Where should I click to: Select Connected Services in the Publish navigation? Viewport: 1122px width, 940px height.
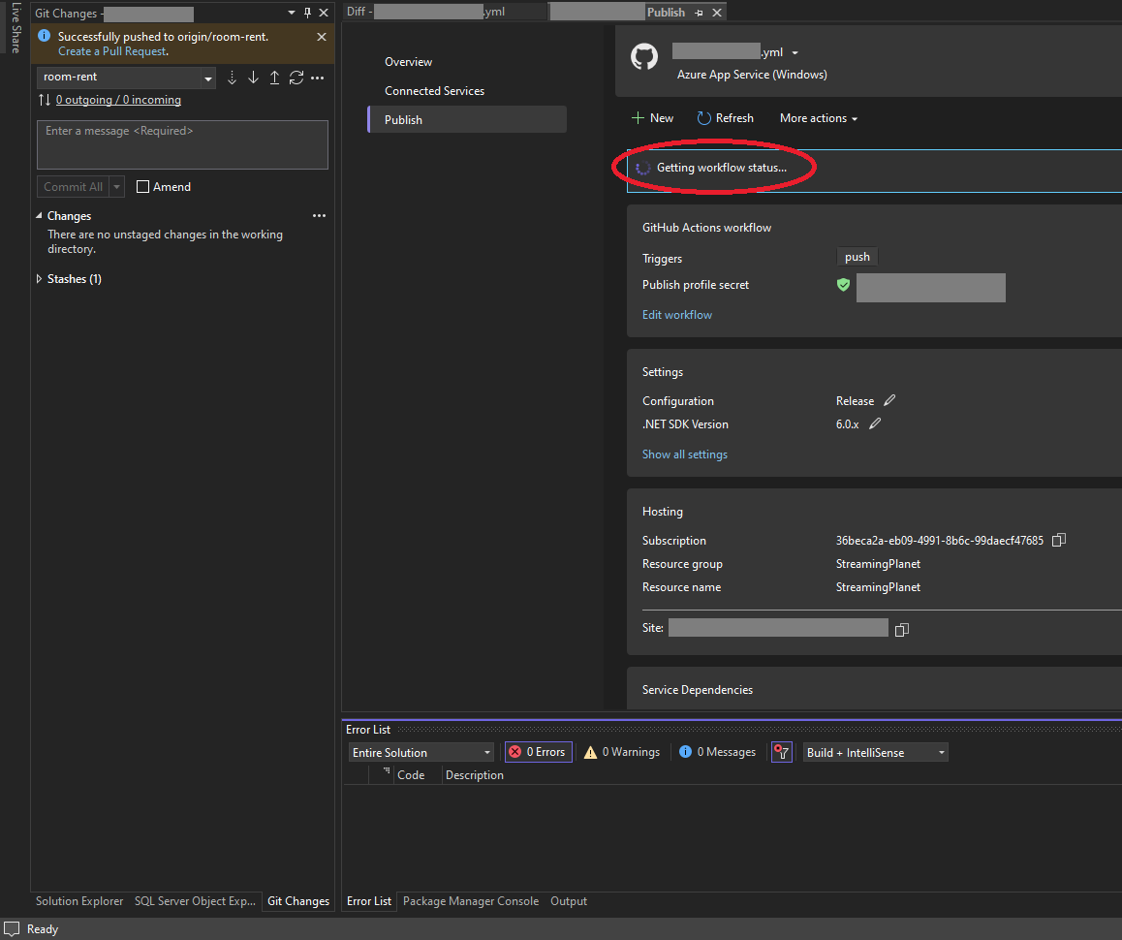(434, 90)
